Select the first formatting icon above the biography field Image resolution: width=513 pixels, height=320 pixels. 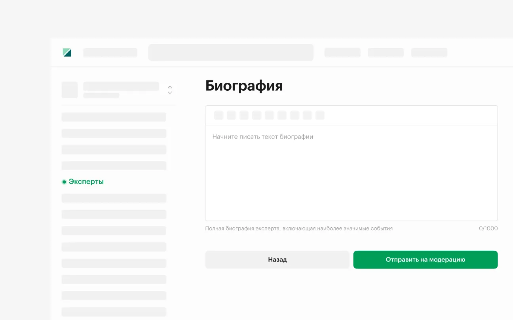(x=218, y=115)
